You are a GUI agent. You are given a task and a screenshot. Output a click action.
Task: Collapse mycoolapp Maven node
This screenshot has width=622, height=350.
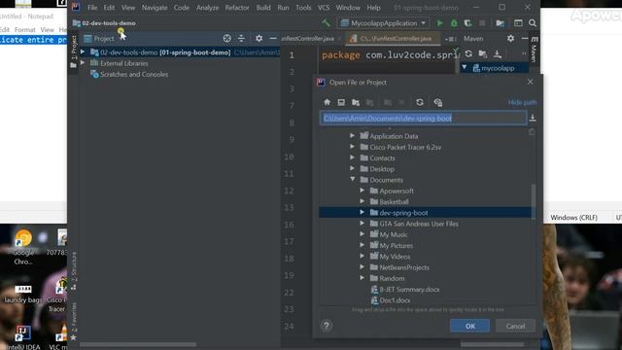465,67
